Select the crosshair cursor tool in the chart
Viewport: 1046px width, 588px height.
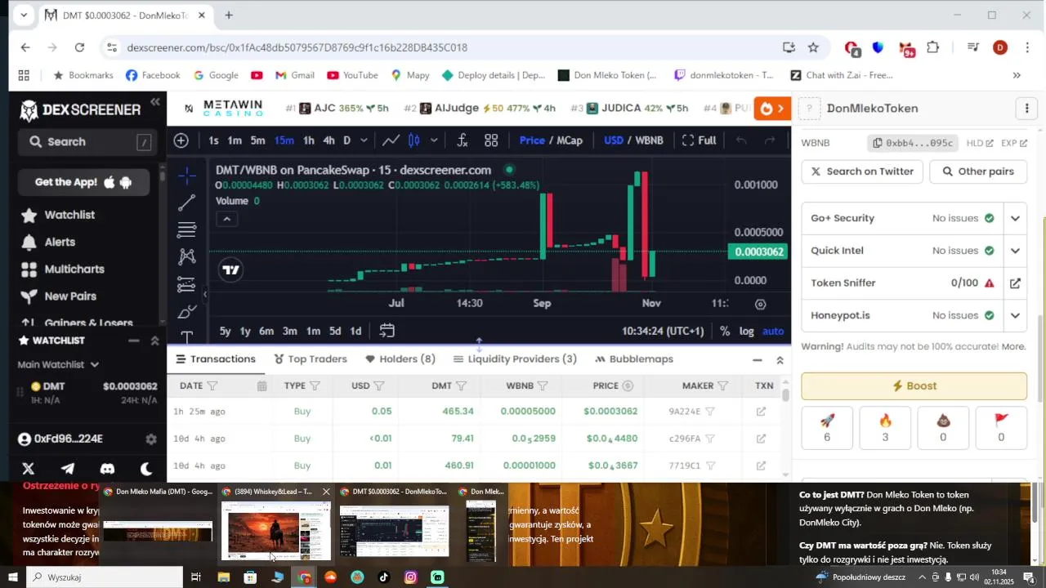187,176
